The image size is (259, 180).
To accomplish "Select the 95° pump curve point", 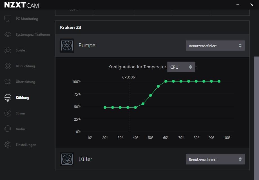I will coord(219,81).
